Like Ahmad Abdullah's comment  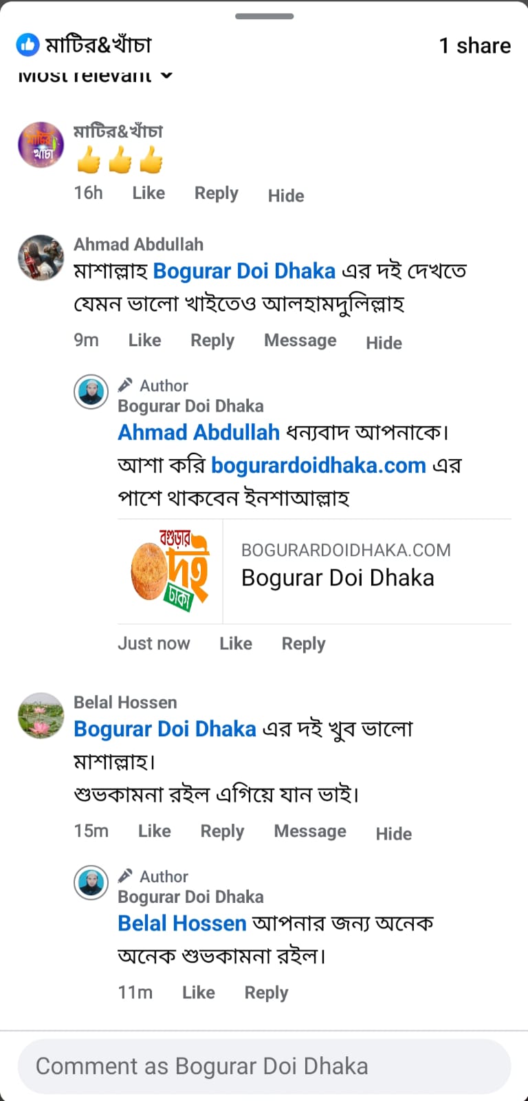[144, 341]
